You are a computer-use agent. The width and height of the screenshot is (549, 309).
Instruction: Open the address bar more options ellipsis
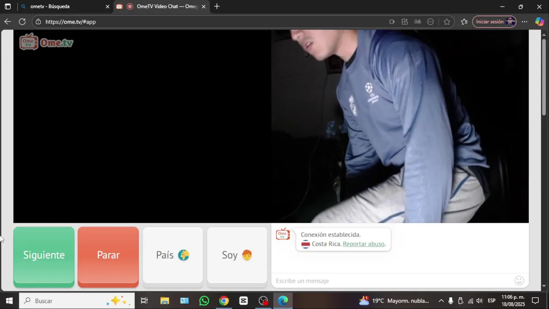[431, 21]
